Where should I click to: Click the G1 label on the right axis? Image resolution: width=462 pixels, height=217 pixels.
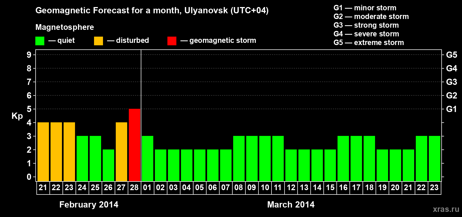coord(451,109)
